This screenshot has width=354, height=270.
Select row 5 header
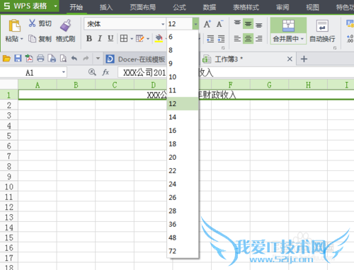click(9, 136)
